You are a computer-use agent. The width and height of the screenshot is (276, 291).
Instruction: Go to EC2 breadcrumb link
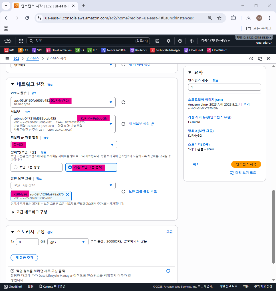pos(16,59)
